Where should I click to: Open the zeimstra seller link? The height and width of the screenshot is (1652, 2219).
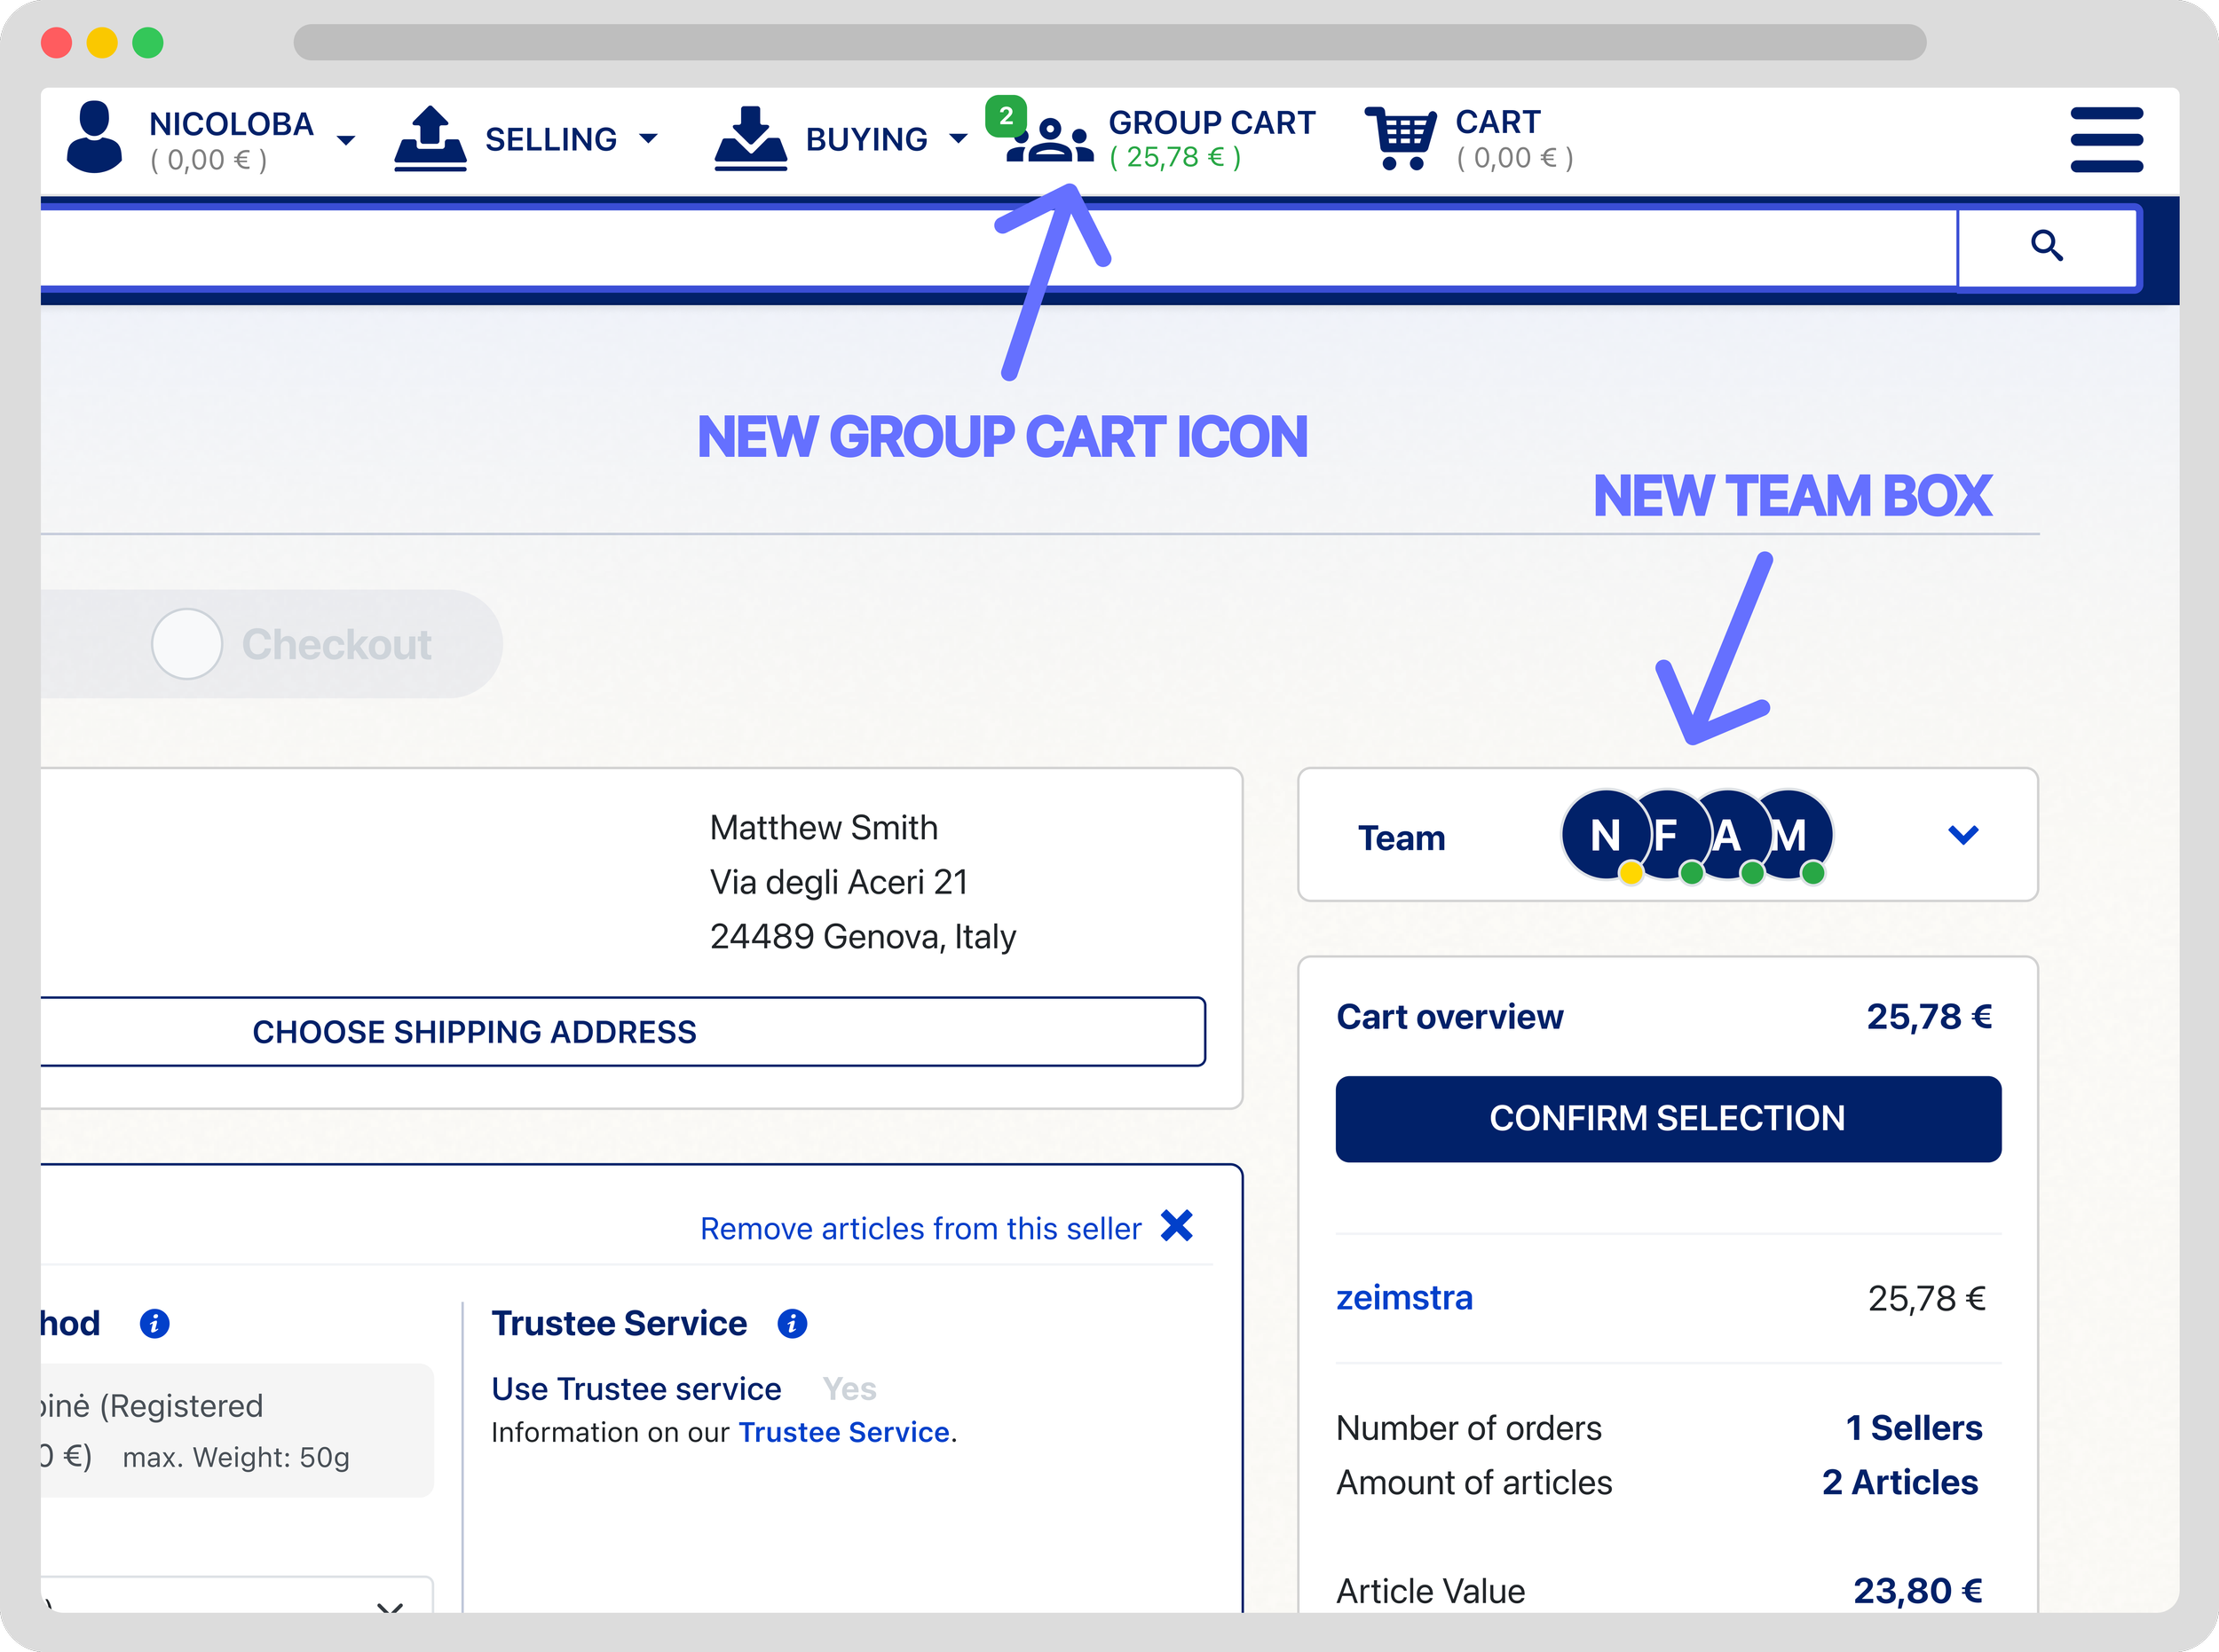tap(1403, 1298)
